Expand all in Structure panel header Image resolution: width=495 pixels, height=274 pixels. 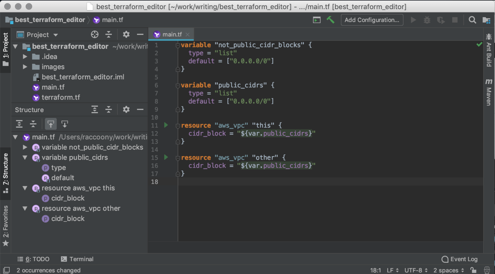pyautogui.click(x=95, y=109)
